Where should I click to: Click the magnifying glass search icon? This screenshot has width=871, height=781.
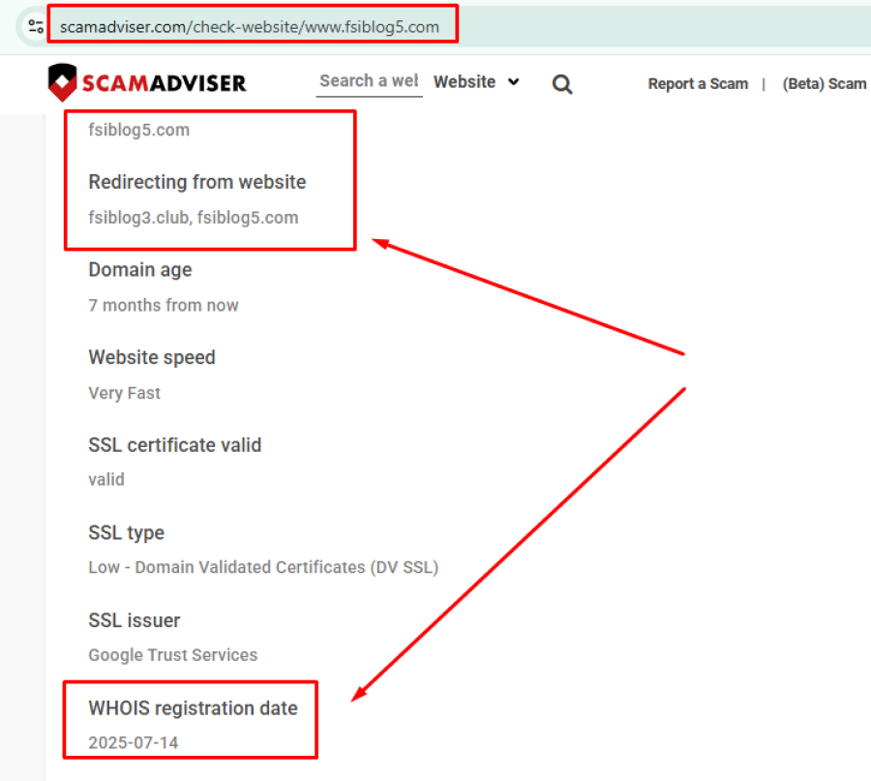click(562, 84)
